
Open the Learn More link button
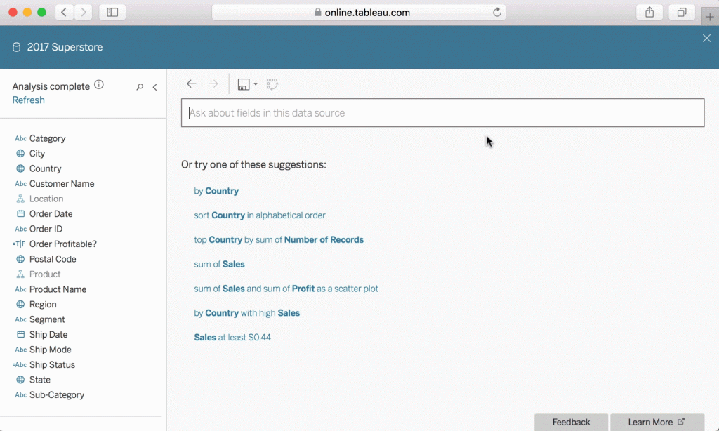pos(657,422)
